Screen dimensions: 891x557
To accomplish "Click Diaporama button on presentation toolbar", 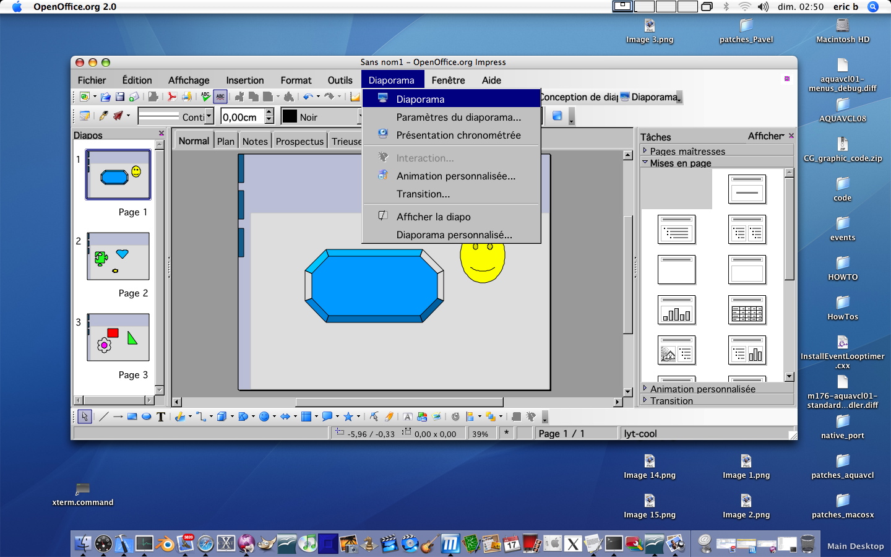I will 650,97.
